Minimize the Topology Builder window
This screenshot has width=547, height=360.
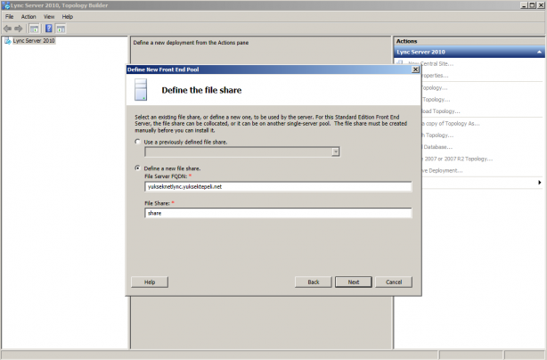(525, 5)
